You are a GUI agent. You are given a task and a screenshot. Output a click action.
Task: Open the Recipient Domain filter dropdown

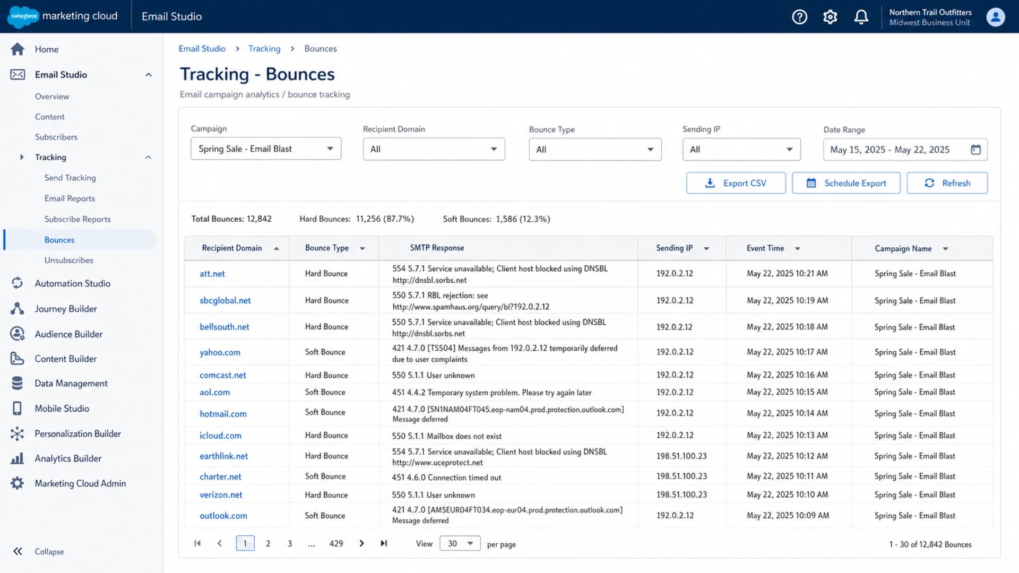434,149
